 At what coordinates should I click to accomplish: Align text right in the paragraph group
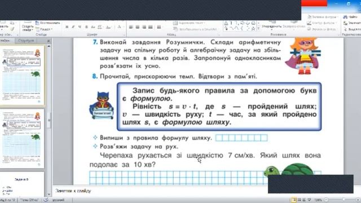pyautogui.click(x=144, y=27)
